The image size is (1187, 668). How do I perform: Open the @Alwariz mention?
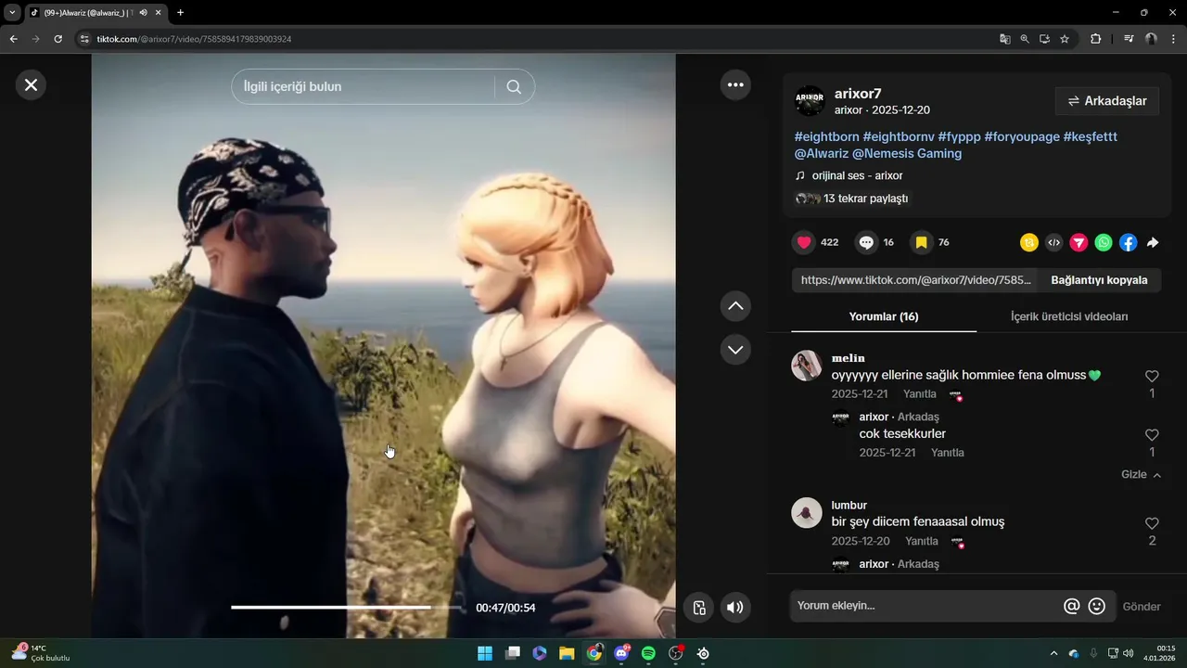click(x=822, y=153)
